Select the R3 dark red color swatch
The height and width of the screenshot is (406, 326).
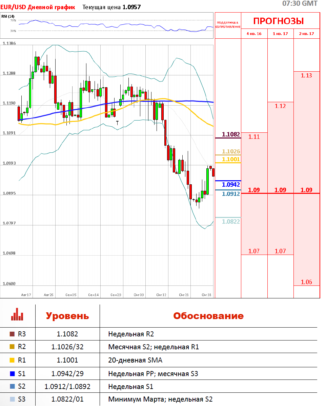(13, 334)
